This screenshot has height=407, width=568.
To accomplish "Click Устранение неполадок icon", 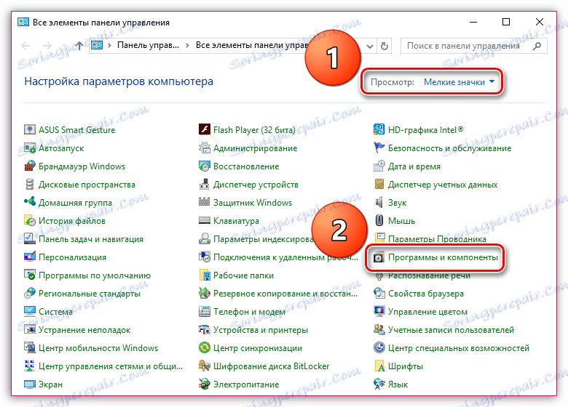I will (30, 330).
